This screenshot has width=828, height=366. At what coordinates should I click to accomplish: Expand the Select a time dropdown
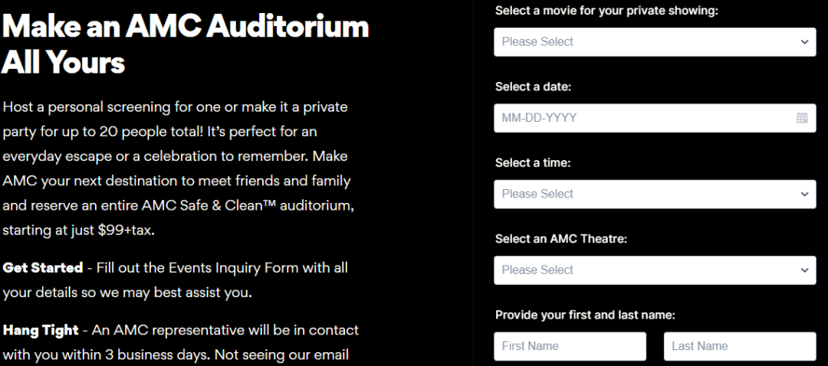click(x=655, y=194)
